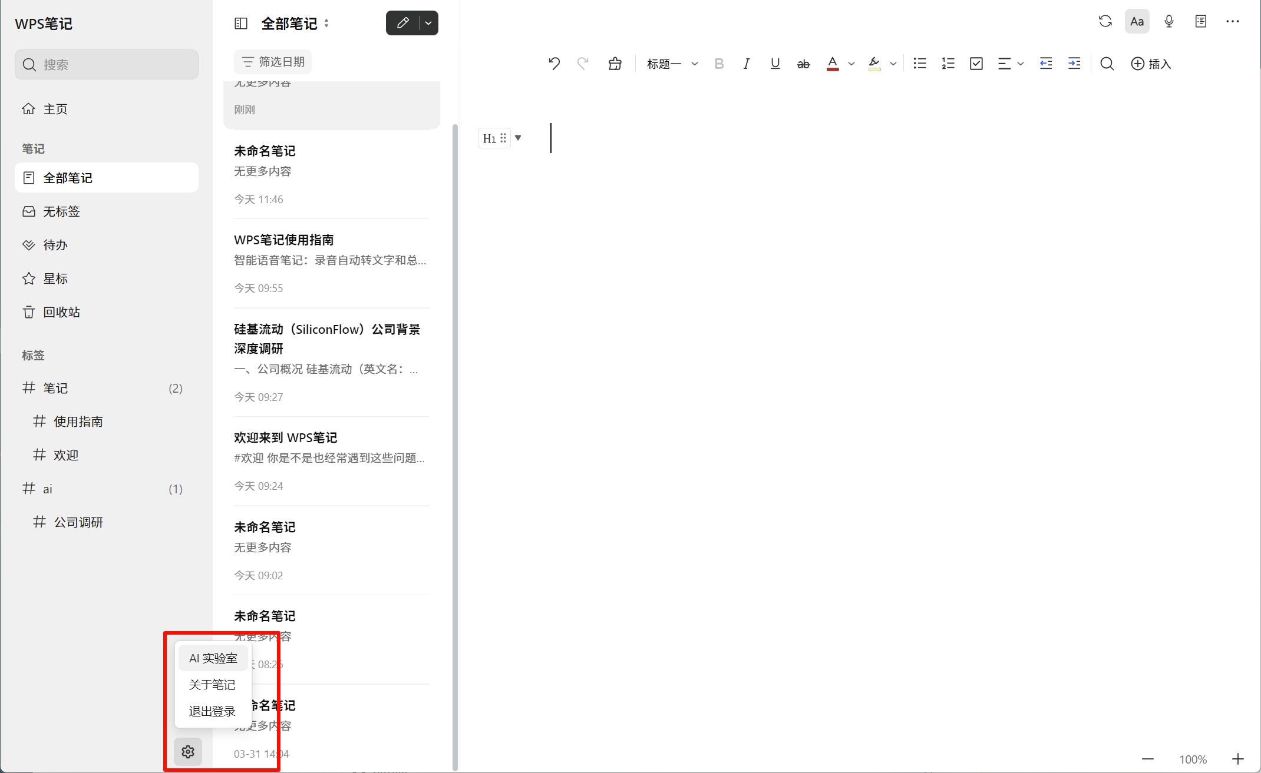The width and height of the screenshot is (1261, 773).
Task: Expand the font color dropdown arrow
Action: 851,64
